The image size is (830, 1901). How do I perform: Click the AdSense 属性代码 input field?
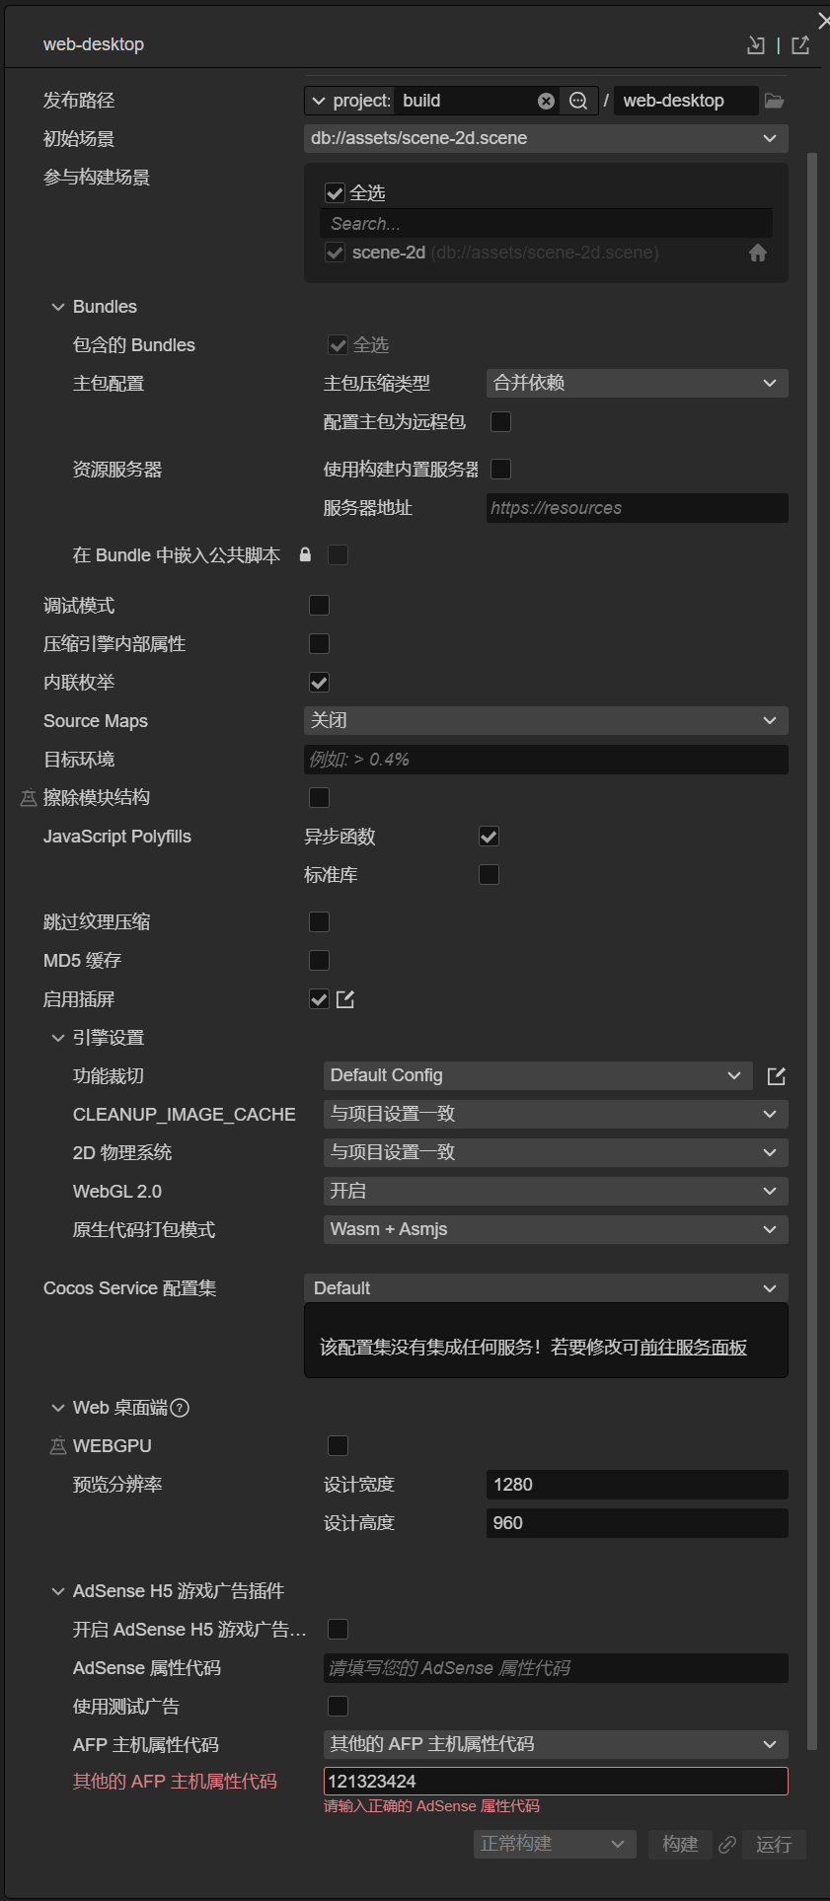point(556,1668)
